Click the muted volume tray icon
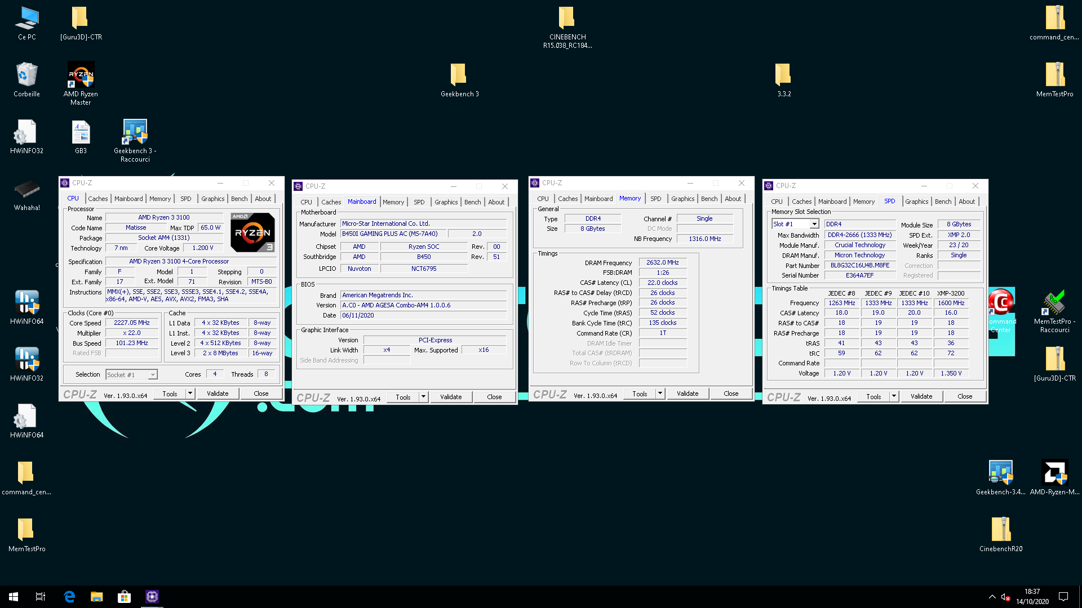 (1006, 597)
